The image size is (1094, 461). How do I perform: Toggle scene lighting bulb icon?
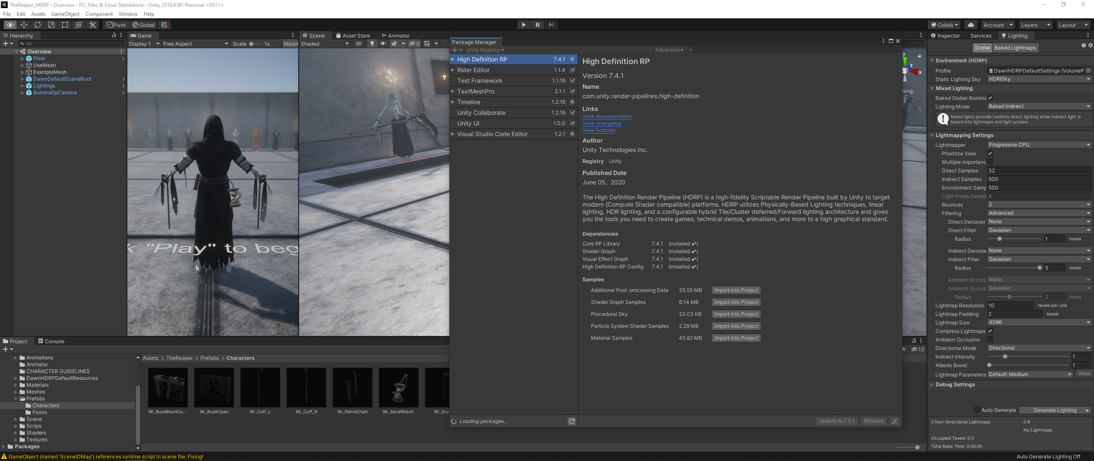pyautogui.click(x=372, y=44)
